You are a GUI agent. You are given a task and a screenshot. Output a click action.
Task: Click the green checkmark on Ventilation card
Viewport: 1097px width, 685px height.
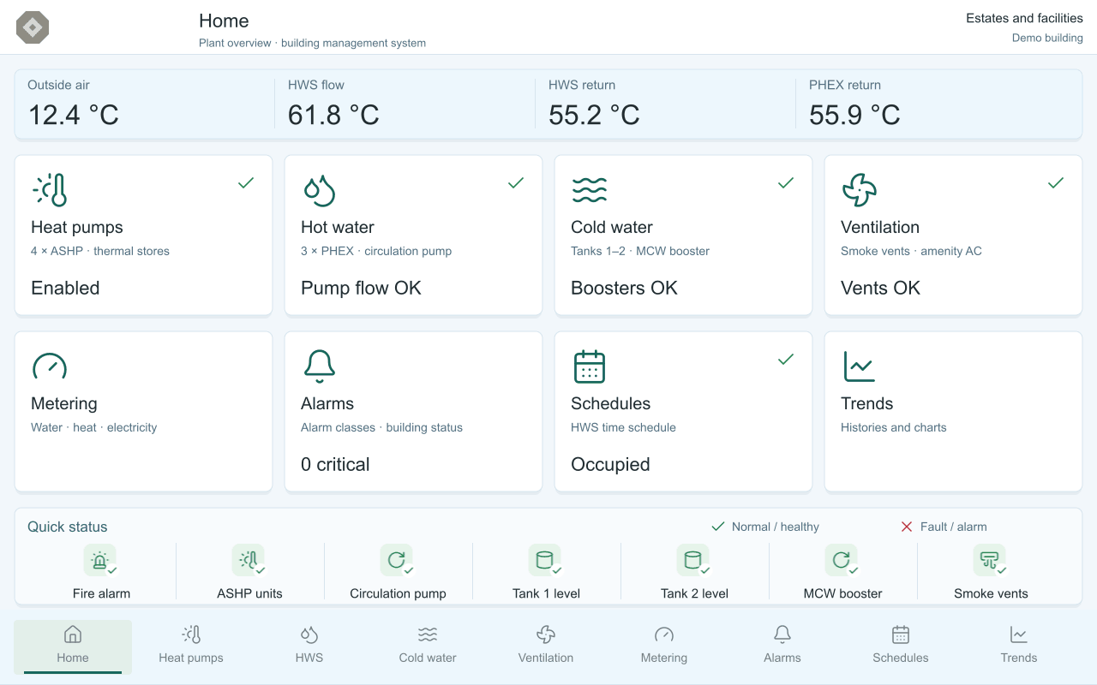(x=1056, y=182)
